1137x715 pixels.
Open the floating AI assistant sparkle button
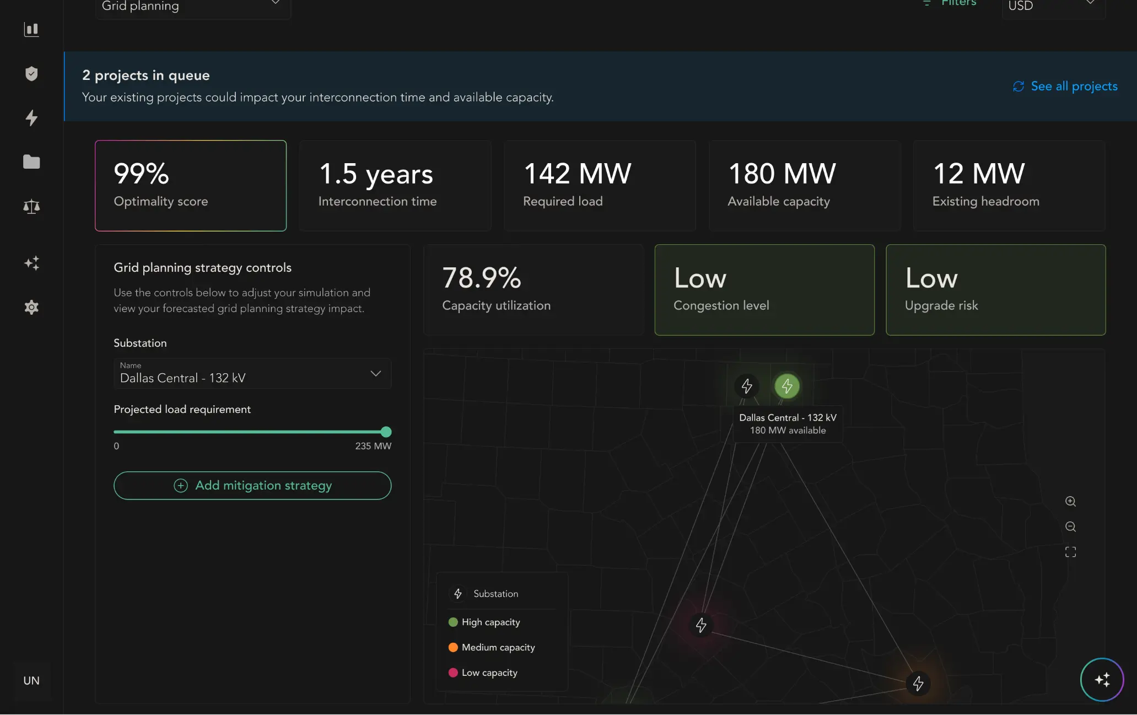coord(1102,680)
